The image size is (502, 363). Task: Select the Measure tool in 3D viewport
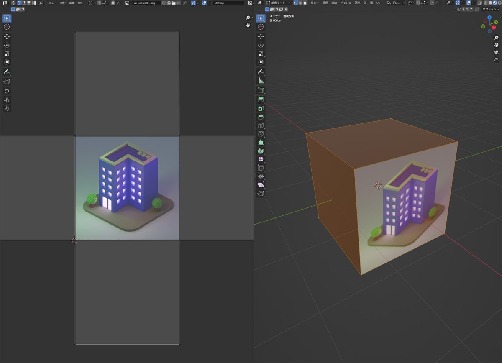point(261,81)
